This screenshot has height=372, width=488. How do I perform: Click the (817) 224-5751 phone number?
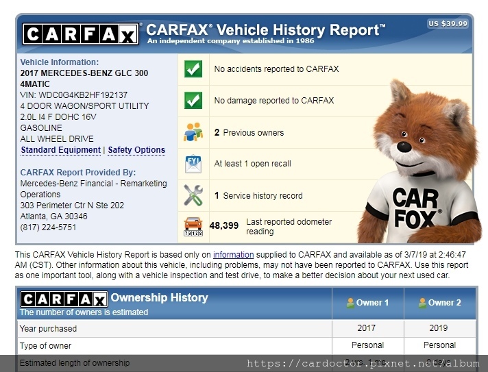click(x=48, y=227)
